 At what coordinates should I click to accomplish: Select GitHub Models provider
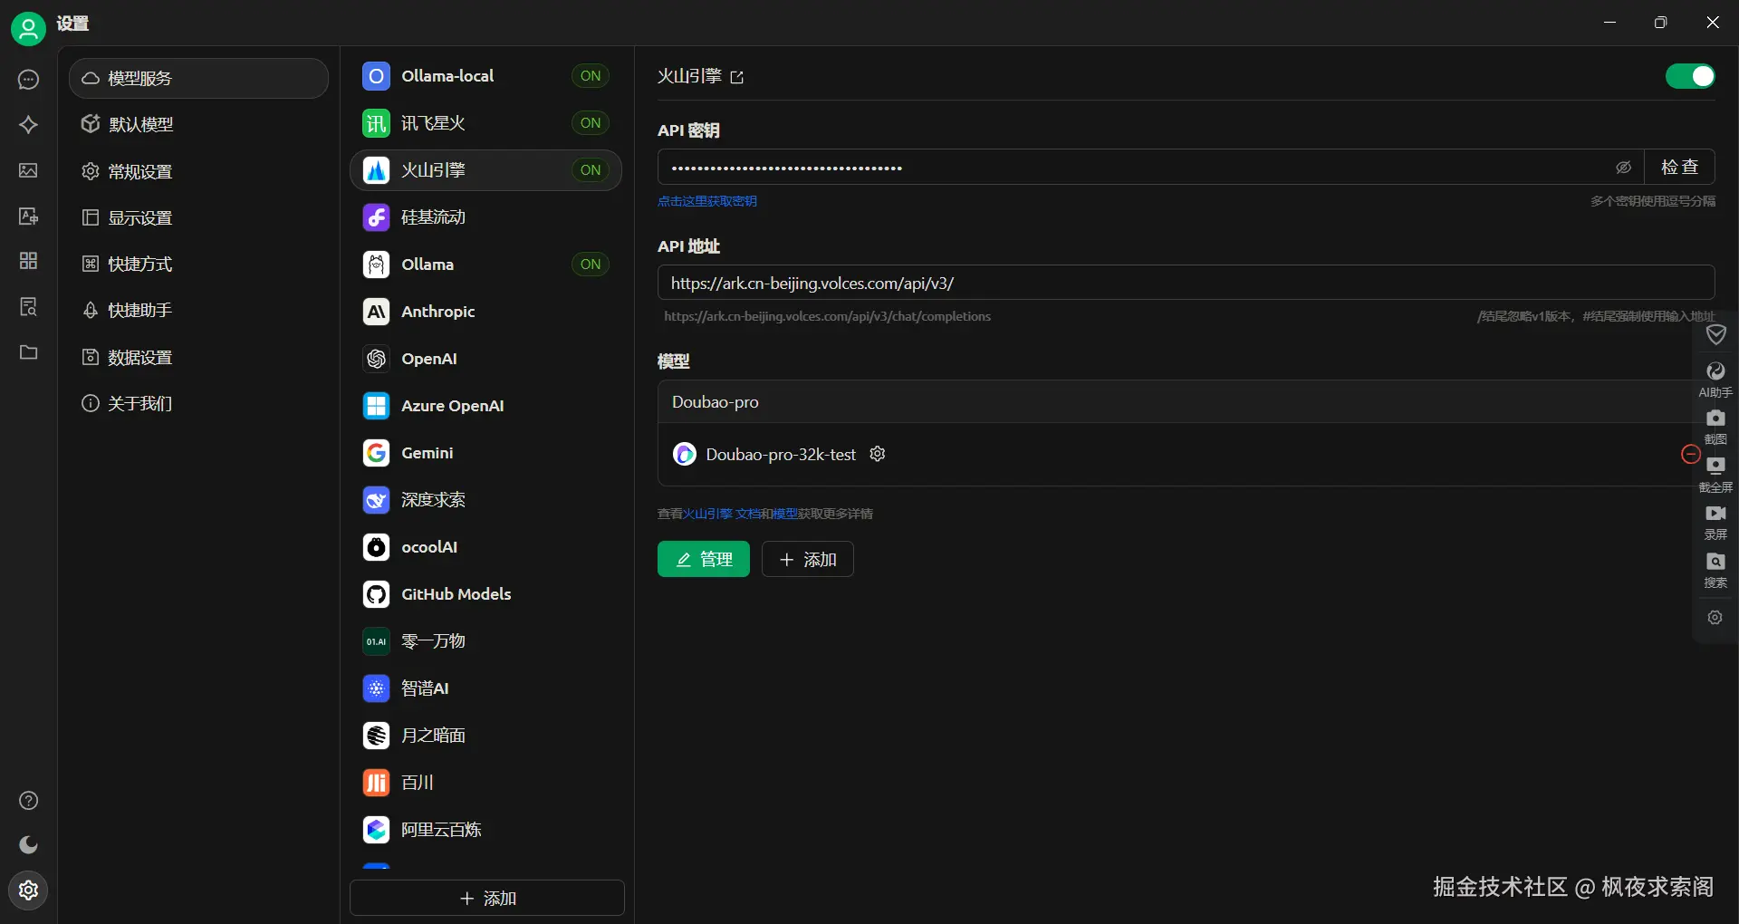(x=485, y=594)
